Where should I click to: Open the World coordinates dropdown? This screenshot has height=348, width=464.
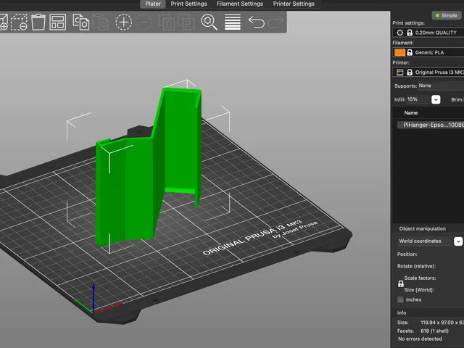tap(458, 241)
